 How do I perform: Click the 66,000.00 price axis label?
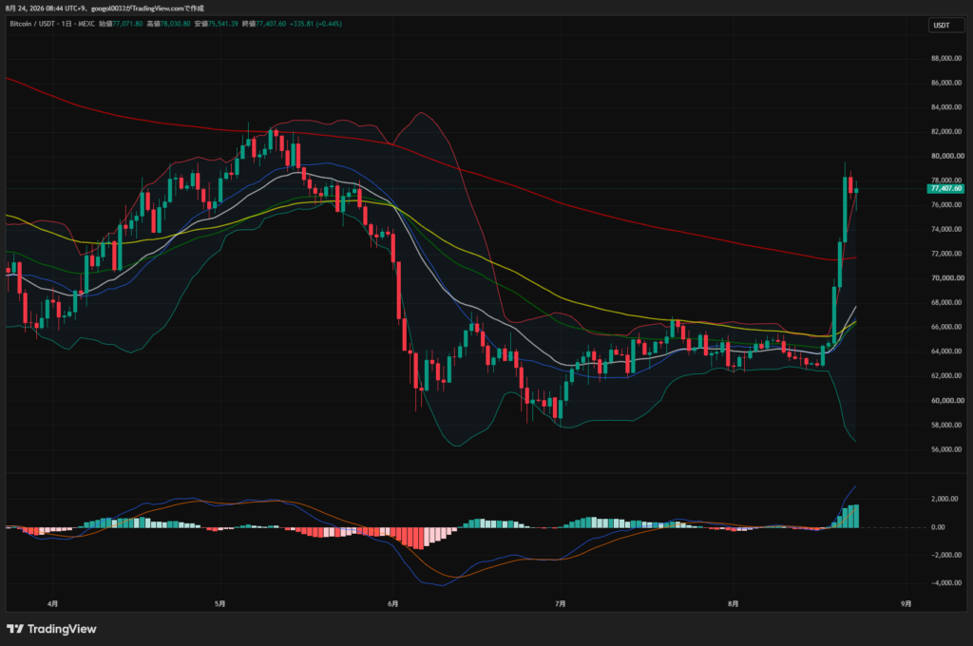947,327
